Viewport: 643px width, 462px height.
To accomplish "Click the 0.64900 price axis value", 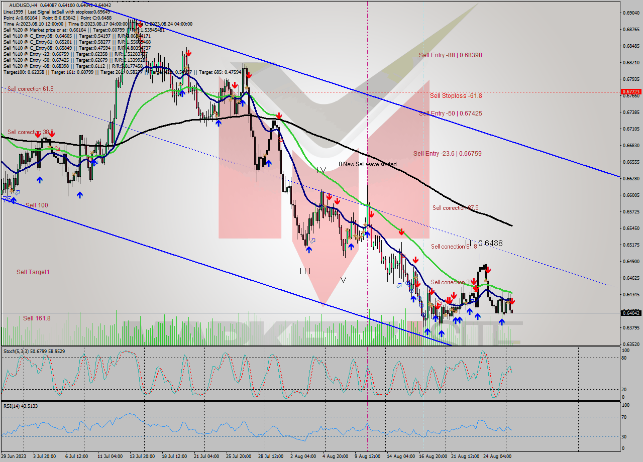I will click(x=631, y=262).
